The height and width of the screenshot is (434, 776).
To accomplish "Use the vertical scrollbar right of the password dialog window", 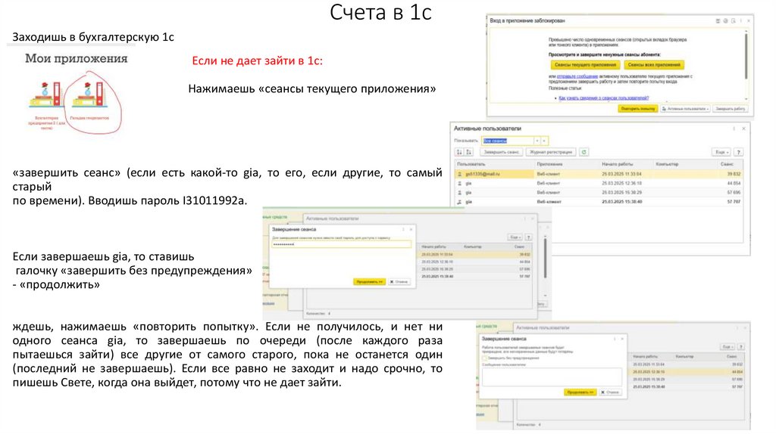I will 546,259.
